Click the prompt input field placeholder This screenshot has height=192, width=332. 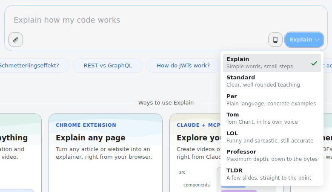[67, 20]
